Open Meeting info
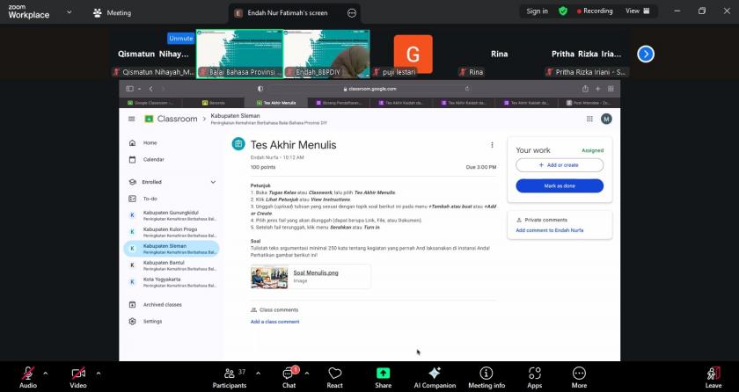This screenshot has width=739, height=392. pyautogui.click(x=487, y=376)
